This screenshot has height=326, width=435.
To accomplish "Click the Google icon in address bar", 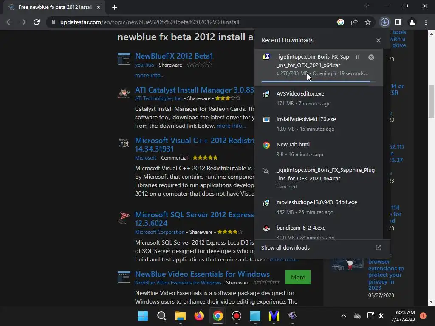I will pos(341,22).
